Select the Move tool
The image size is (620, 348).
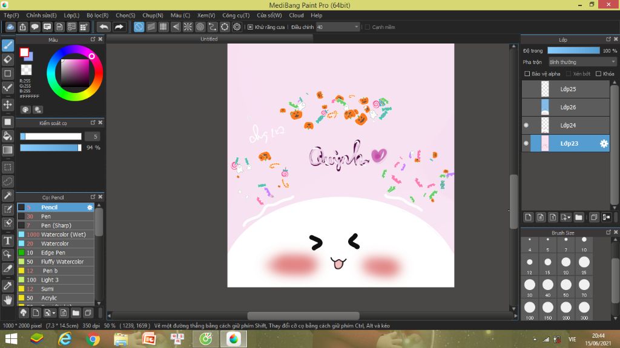tap(7, 105)
